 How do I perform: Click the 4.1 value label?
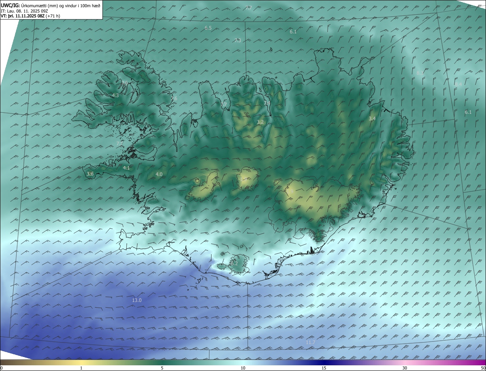126,168
